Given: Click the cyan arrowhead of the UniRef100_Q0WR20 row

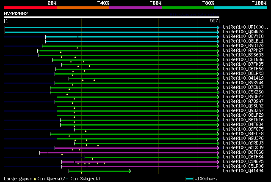Looking at the screenshot, I should coord(218,32).
